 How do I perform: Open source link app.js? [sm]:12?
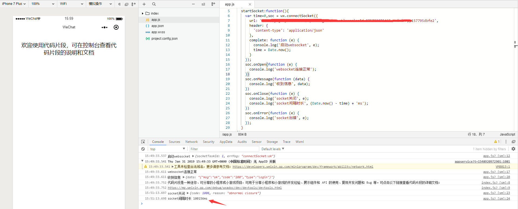pos(496,156)
